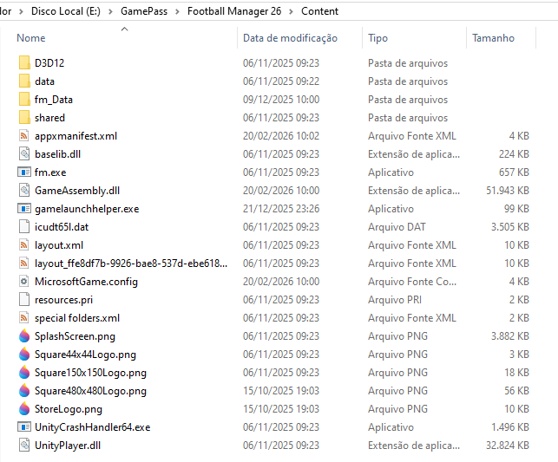Navigate to GamePass breadcrumb folder
Image resolution: width=558 pixels, height=462 pixels.
[144, 11]
